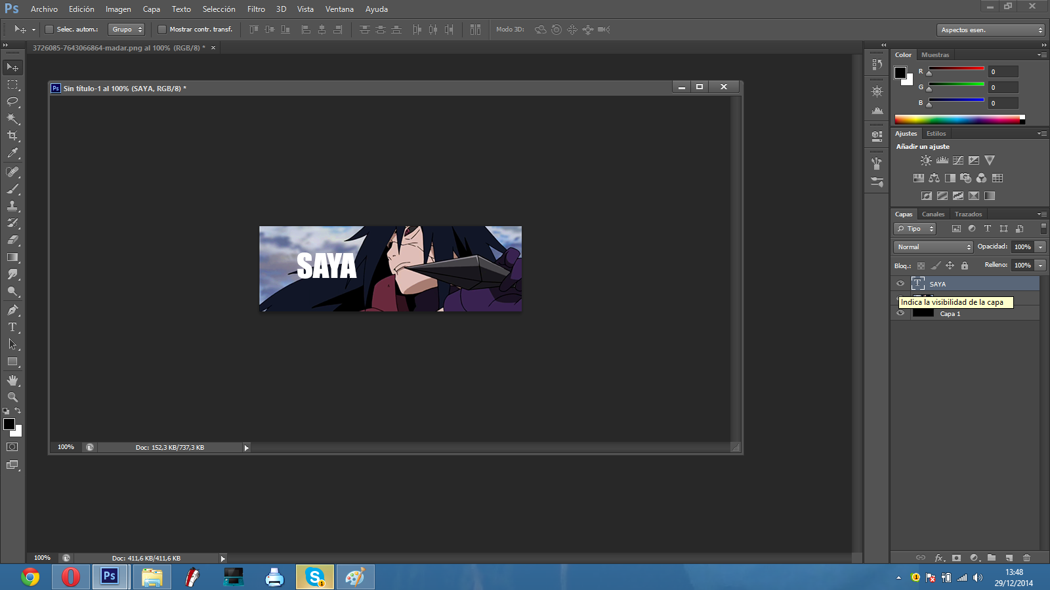
Task: Select the Hand tool
Action: [12, 380]
